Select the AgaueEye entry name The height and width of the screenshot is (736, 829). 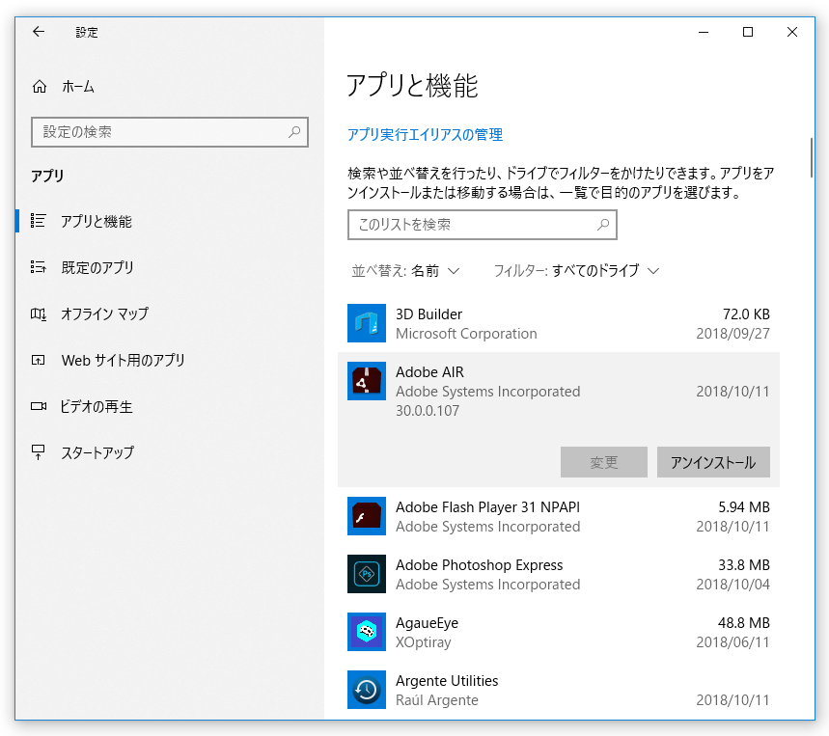pyautogui.click(x=427, y=623)
